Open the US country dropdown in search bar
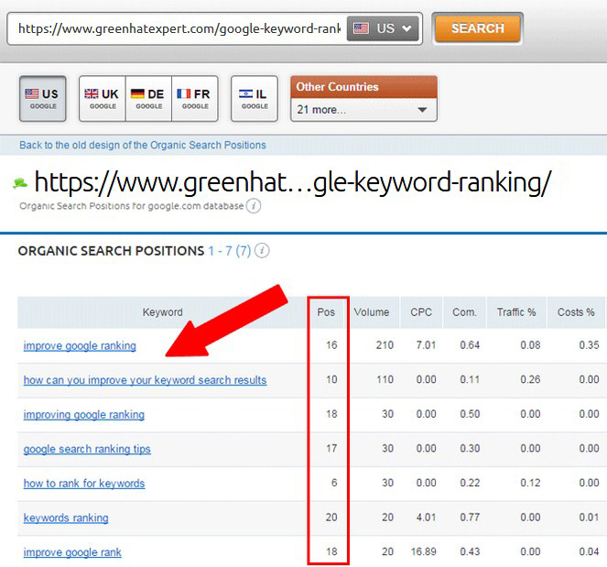 coord(383,28)
